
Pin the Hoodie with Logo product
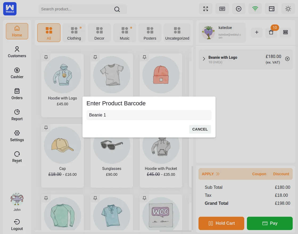[x=46, y=57]
